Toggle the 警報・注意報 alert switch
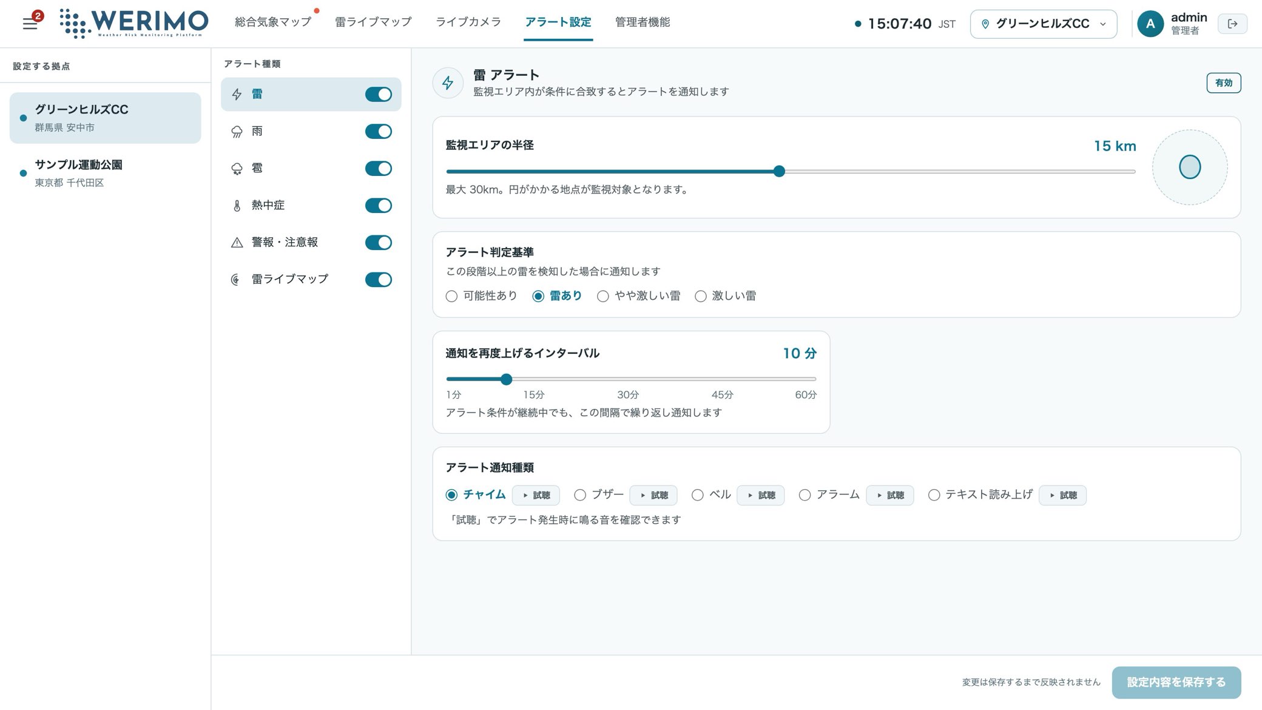This screenshot has width=1262, height=710. pyautogui.click(x=378, y=242)
